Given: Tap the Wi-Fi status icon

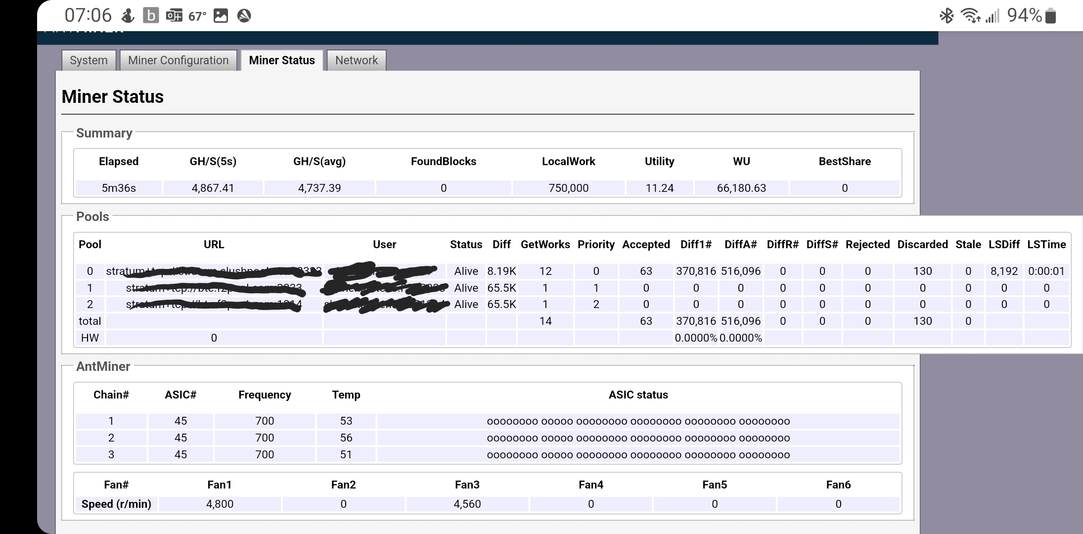Looking at the screenshot, I should coord(970,16).
